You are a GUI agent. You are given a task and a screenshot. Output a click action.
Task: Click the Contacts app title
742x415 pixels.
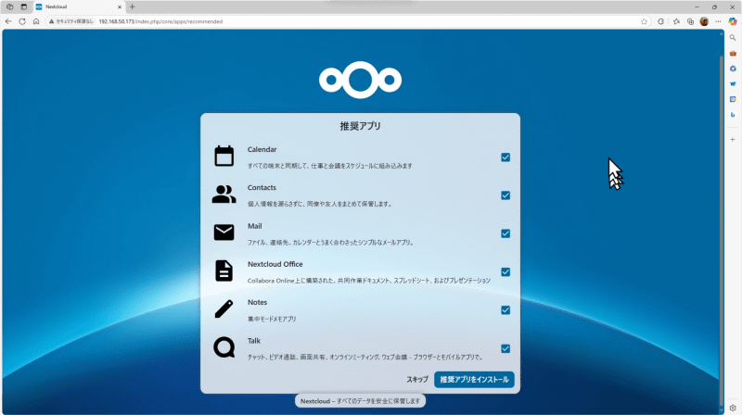[262, 188]
